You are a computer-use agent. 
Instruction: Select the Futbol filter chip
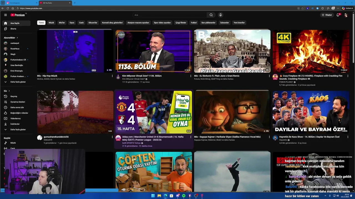194,23
